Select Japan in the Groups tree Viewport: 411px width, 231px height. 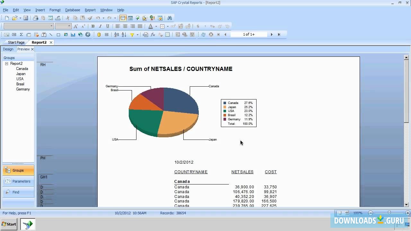[21, 74]
